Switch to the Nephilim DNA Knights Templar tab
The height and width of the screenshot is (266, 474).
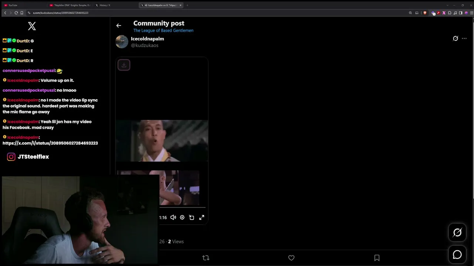click(70, 5)
